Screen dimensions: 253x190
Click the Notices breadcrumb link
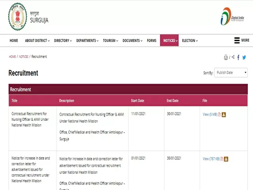tap(24, 57)
